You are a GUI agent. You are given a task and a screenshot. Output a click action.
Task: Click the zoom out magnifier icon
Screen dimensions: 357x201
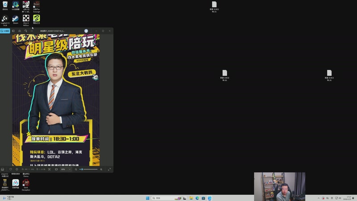(x=76, y=169)
